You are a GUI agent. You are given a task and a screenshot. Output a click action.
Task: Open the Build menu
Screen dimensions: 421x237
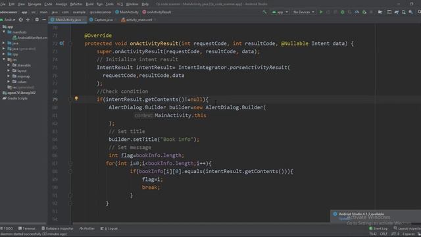[x=89, y=4]
